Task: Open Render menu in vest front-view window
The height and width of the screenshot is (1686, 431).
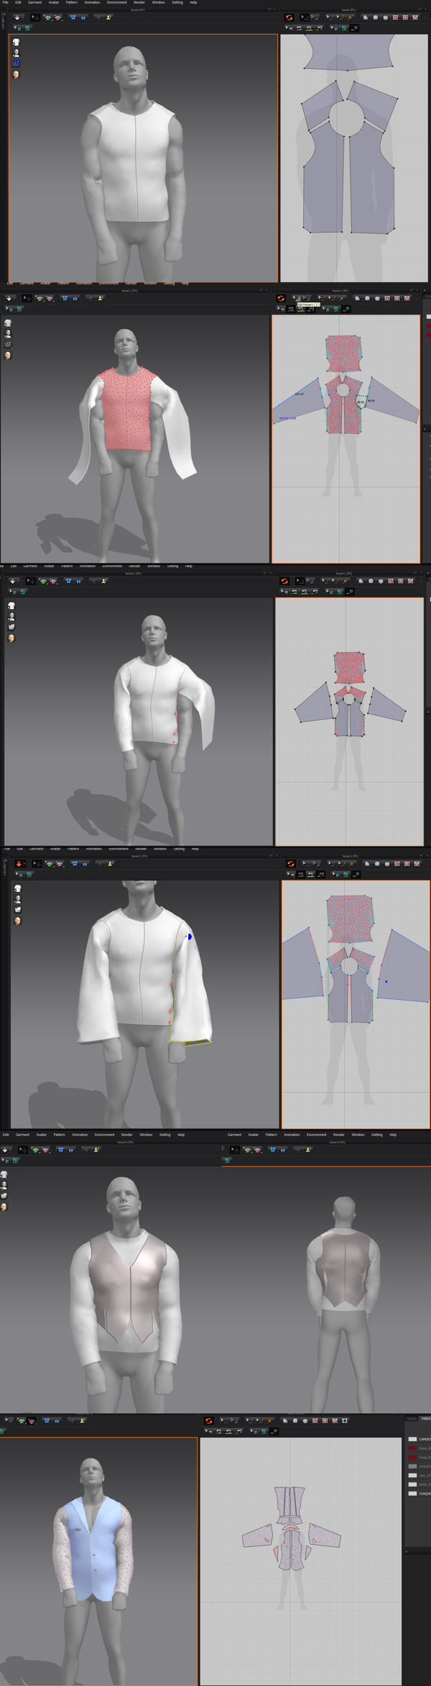Action: pyautogui.click(x=127, y=1135)
